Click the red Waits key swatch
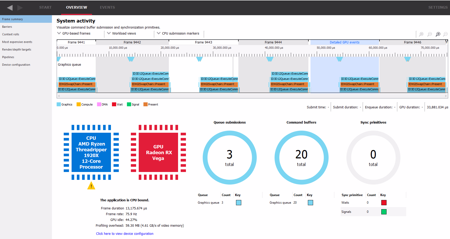Screen dimensions: 450x239 [384, 203]
